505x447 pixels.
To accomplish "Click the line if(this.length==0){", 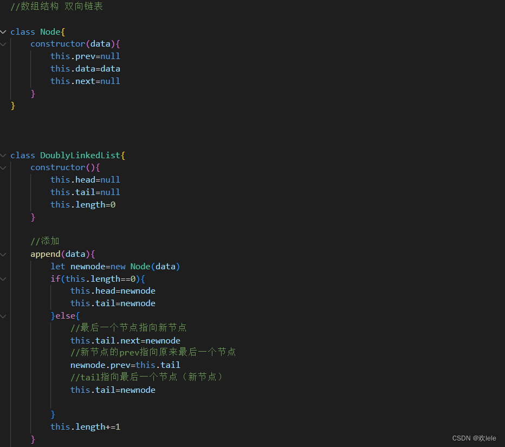I will [98, 279].
